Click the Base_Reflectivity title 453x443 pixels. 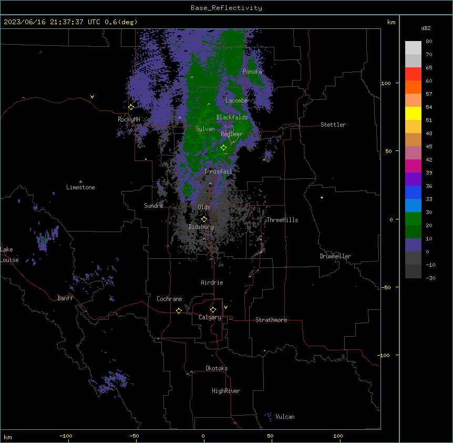226,8
